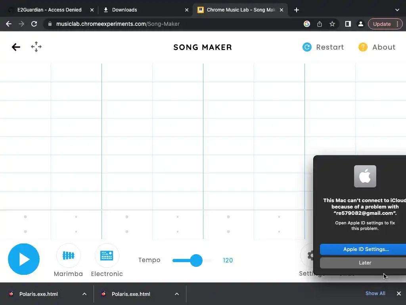Open a new tab with plus icon
The width and height of the screenshot is (406, 305).
coord(297,10)
